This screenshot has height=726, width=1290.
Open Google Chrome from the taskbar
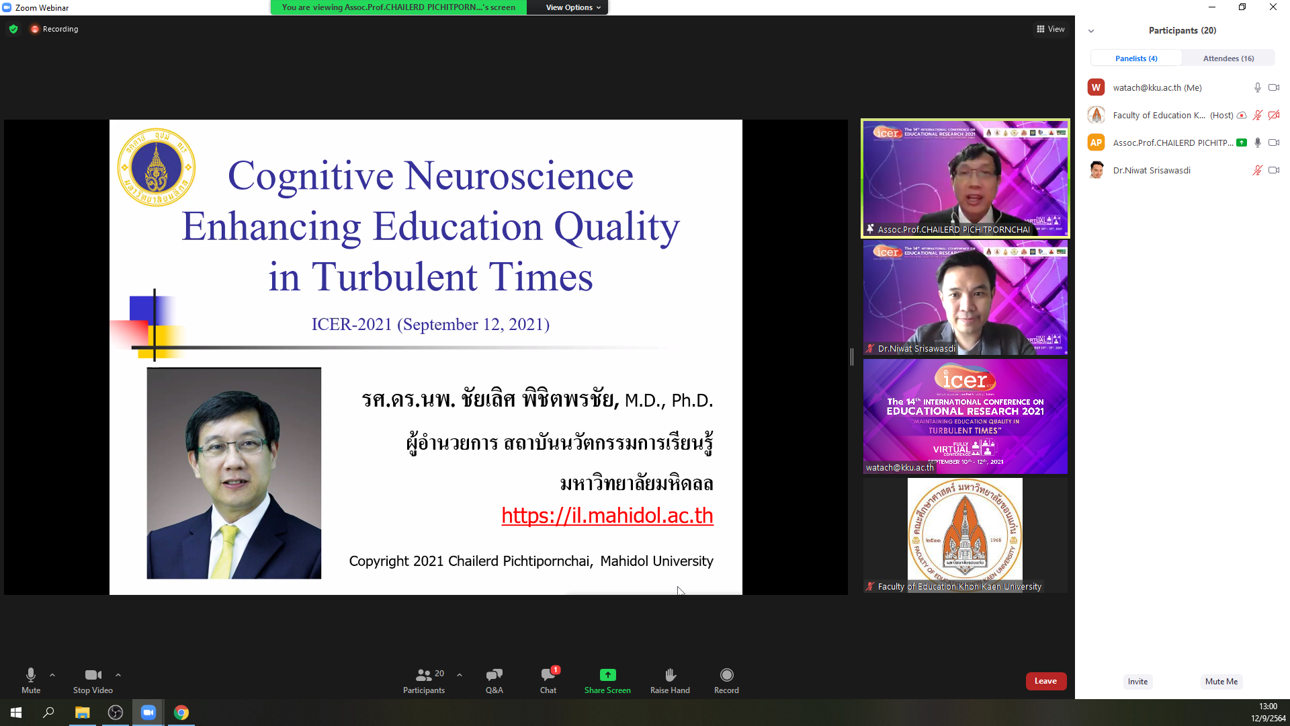(x=181, y=713)
